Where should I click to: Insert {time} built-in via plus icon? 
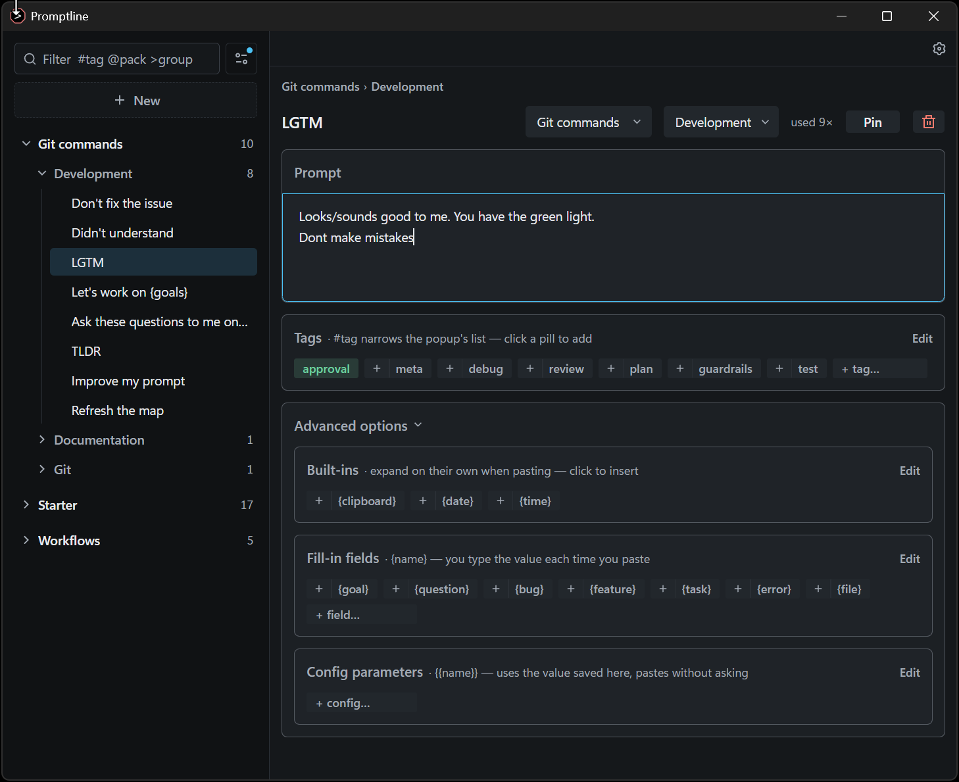click(x=501, y=501)
